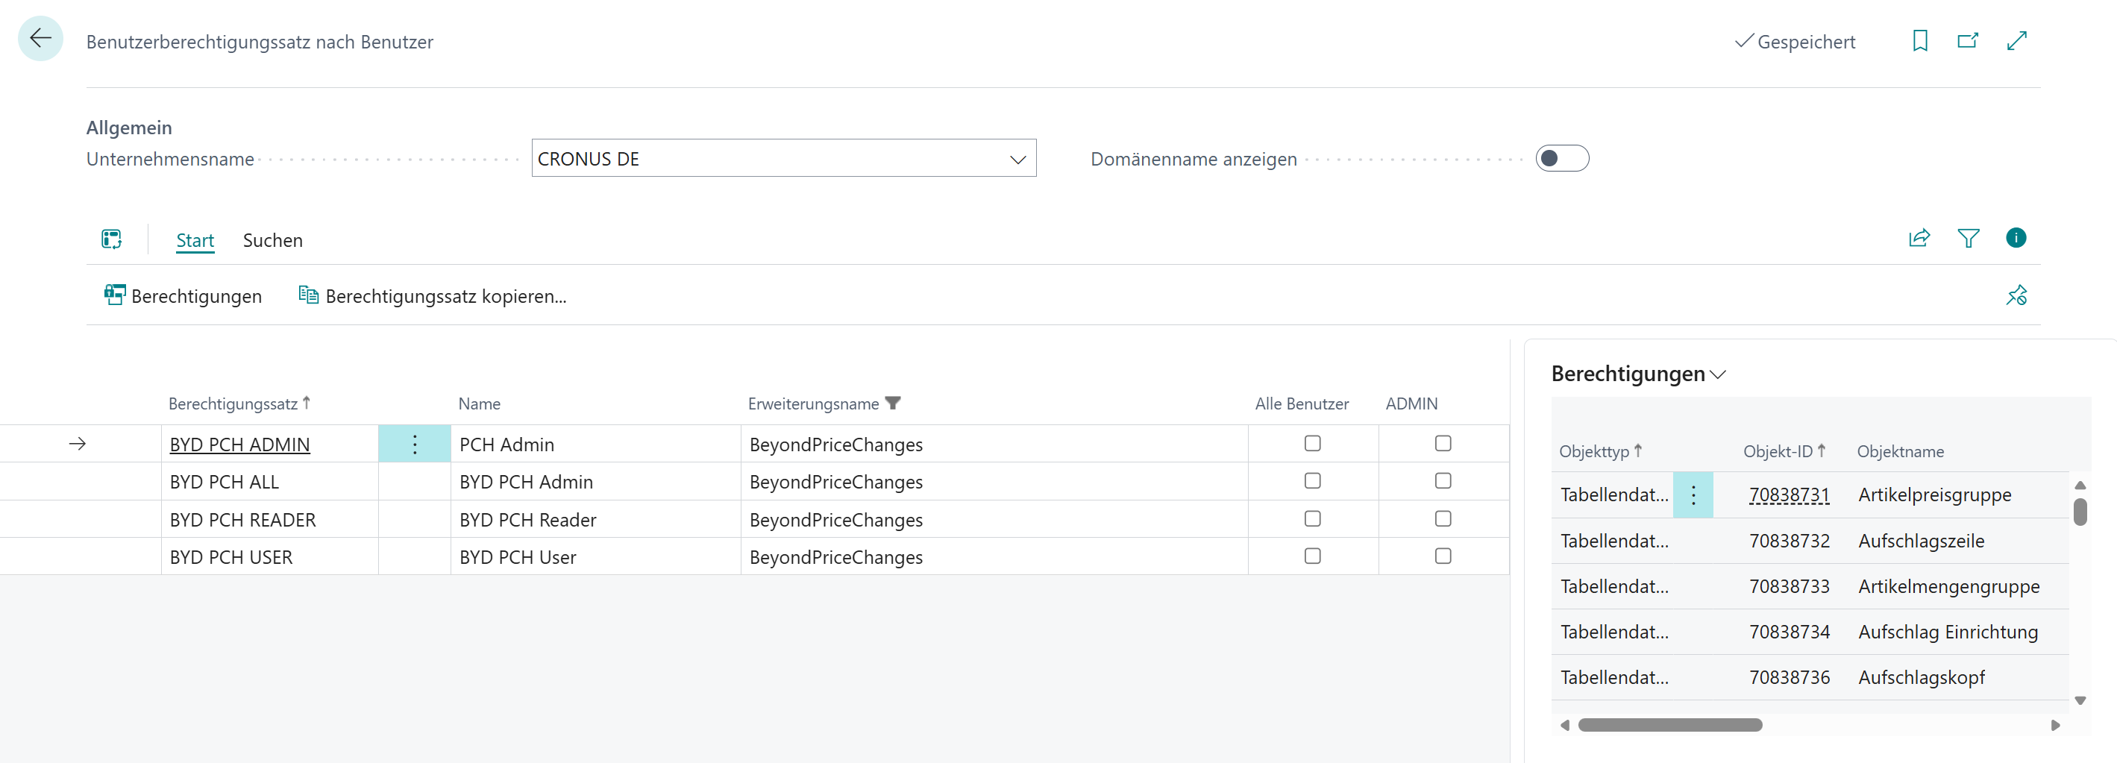Screen dimensions: 2117x763
Task: Check Alle Benutzer for BYD PCH ALL
Action: click(x=1312, y=480)
